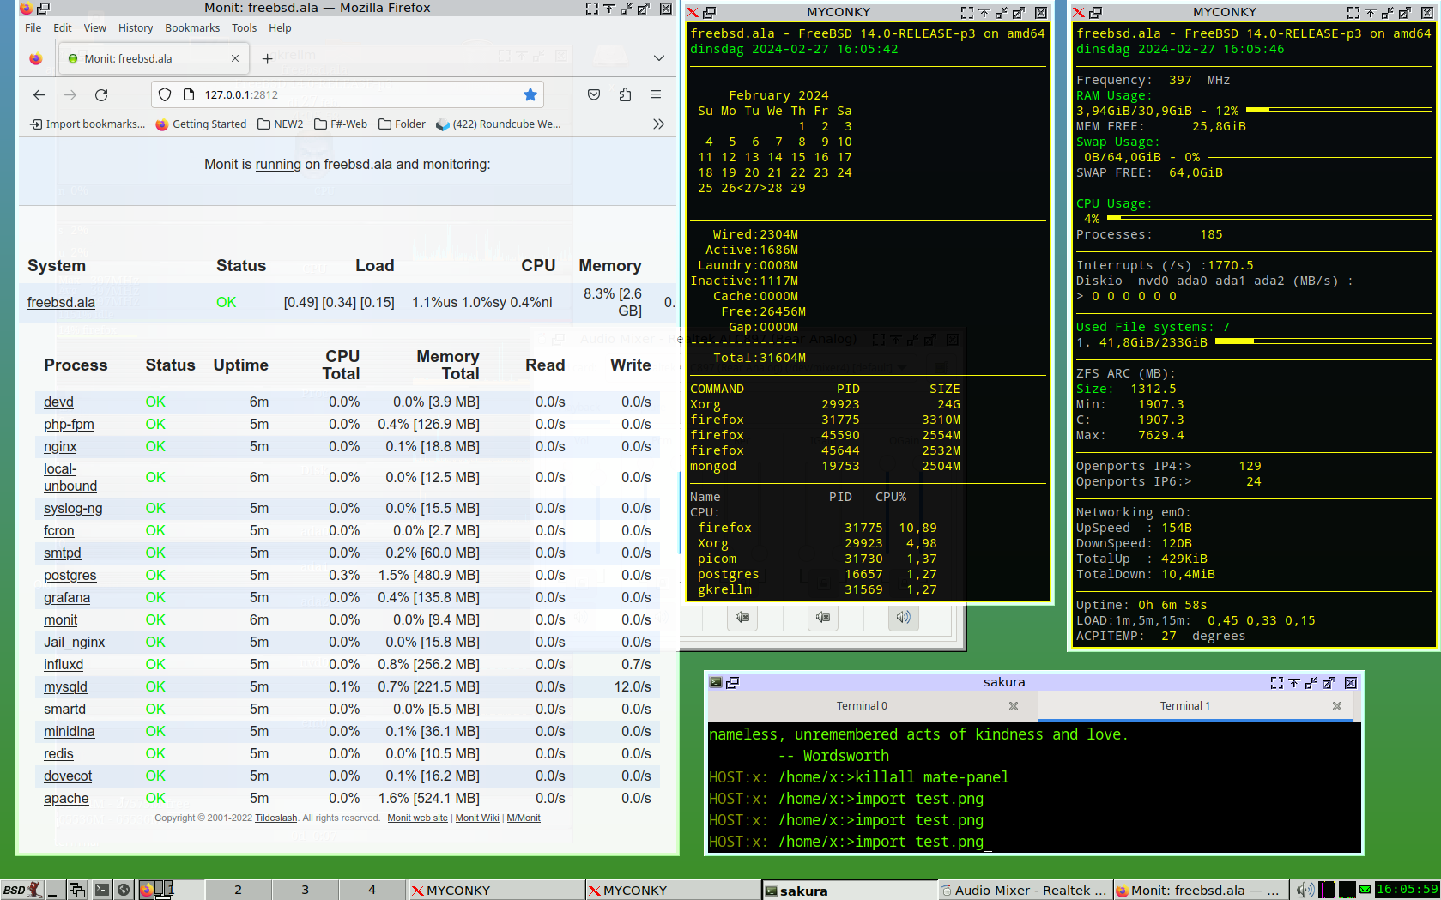The image size is (1441, 900).
Task: Show more bookmarks toolbar items
Action: [x=658, y=124]
